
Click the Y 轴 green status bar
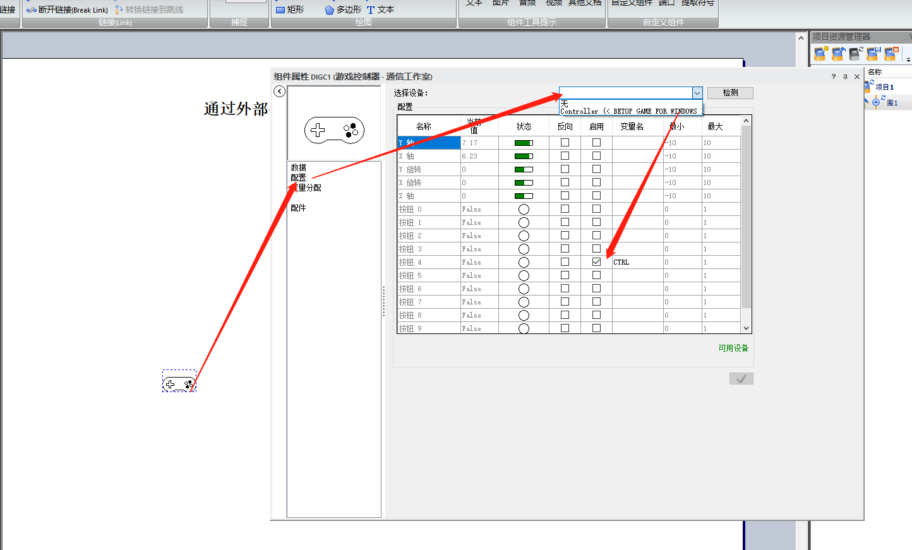point(524,143)
